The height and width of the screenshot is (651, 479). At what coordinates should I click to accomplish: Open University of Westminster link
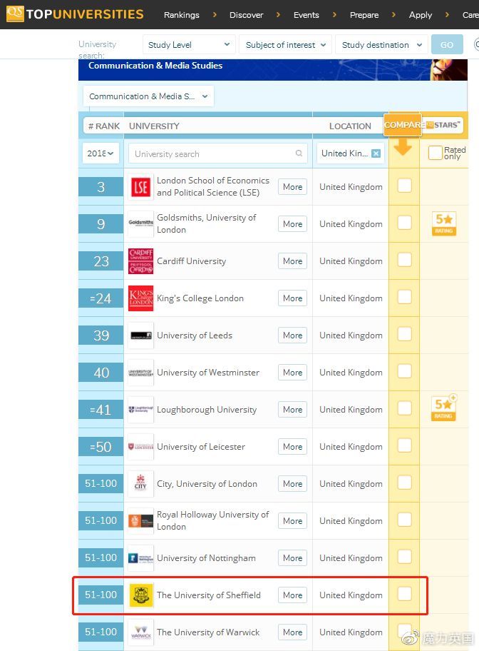point(207,373)
